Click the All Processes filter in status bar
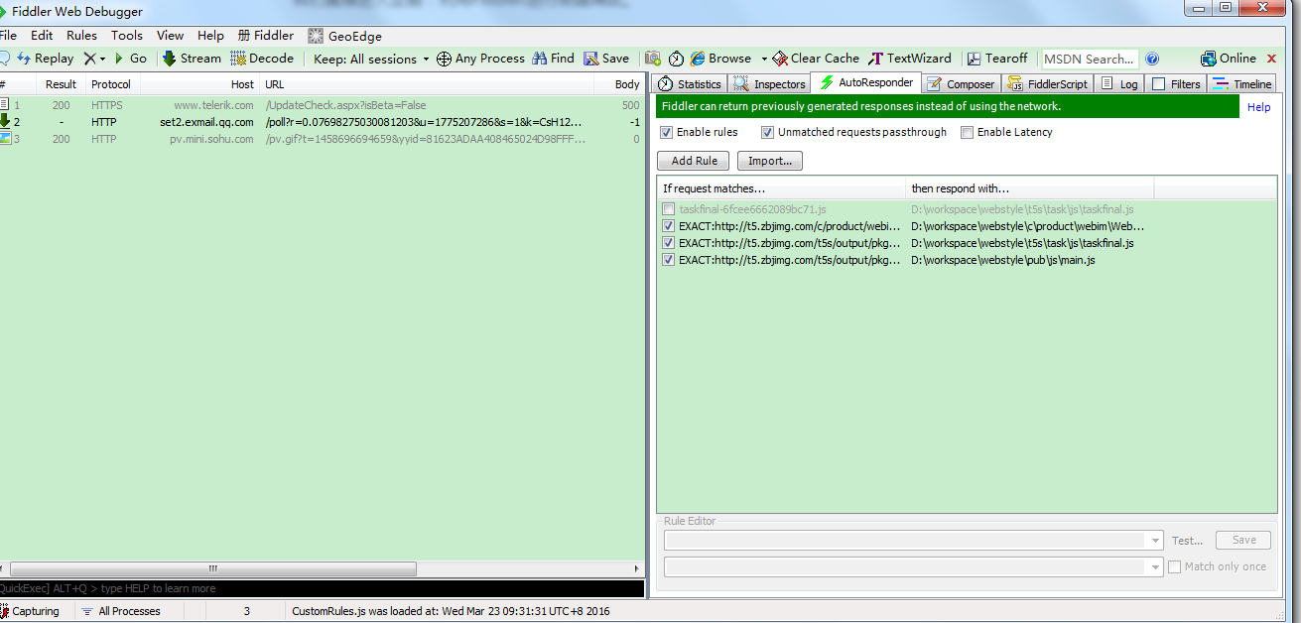 (x=120, y=611)
